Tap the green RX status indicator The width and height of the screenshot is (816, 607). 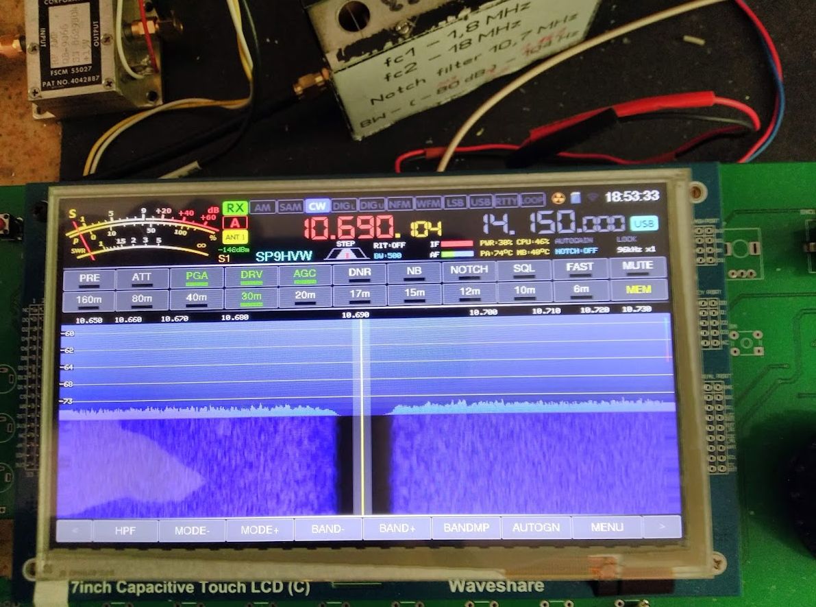tap(236, 207)
